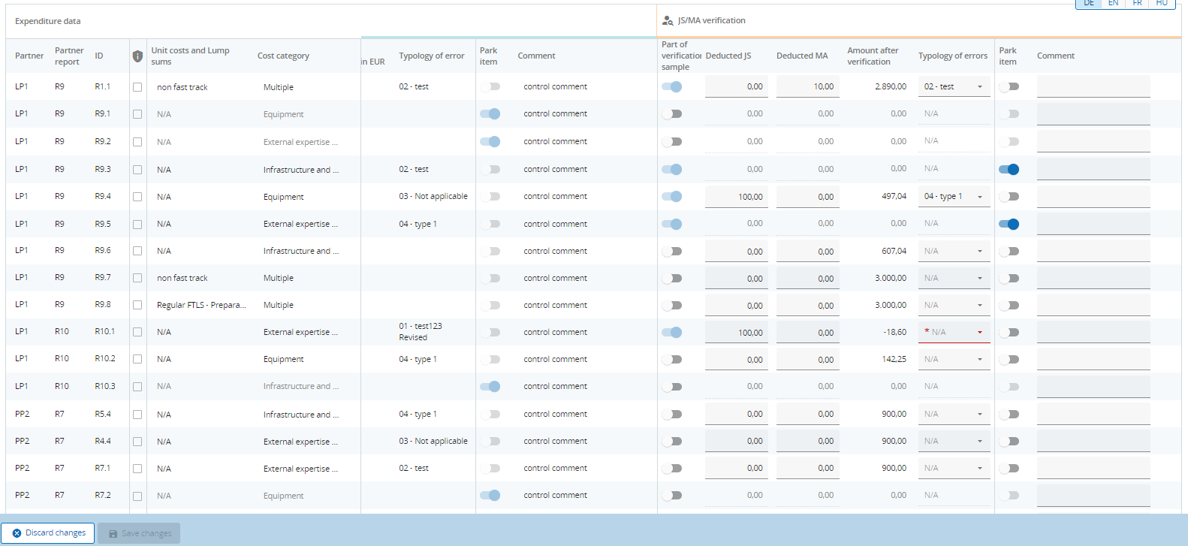Click the Discard changes button
Image resolution: width=1188 pixels, height=546 pixels.
(48, 533)
